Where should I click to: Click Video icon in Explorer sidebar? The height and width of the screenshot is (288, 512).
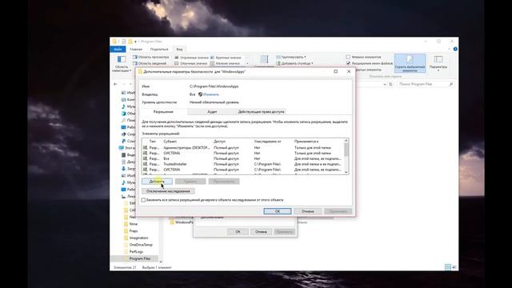123,154
